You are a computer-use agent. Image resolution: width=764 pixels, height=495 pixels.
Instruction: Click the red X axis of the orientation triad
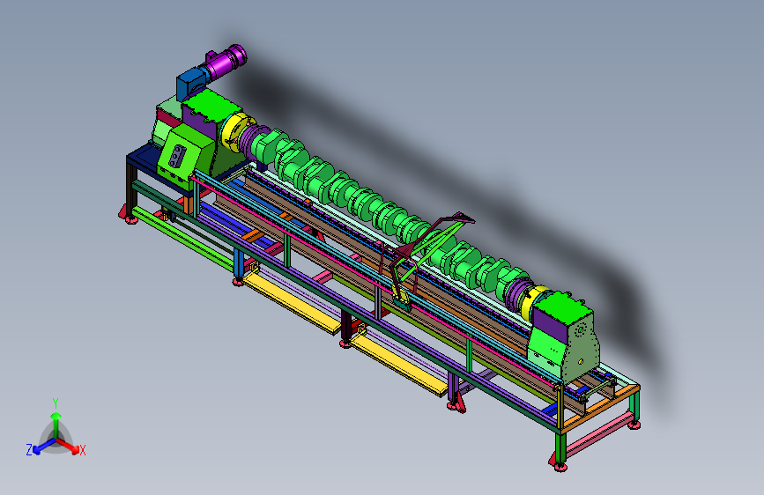(x=70, y=447)
